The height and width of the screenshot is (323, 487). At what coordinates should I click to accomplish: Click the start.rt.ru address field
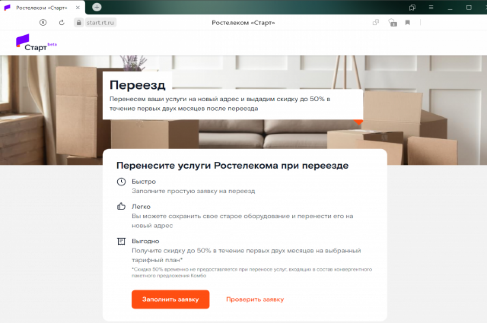point(101,23)
